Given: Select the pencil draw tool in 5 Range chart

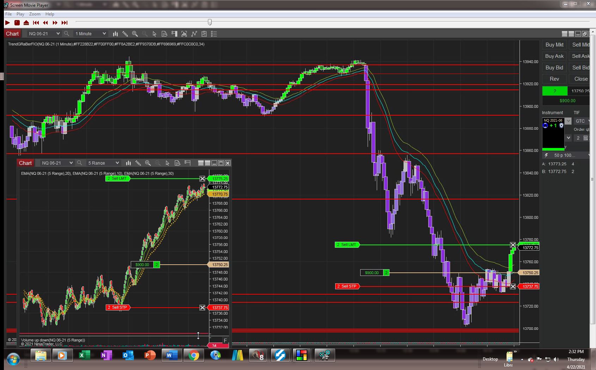Looking at the screenshot, I should pyautogui.click(x=138, y=163).
